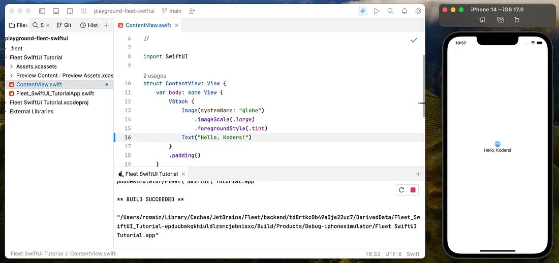This screenshot has width=559, height=263.
Task: Click the Swift icon beside Fleet_SwiftUI_TutorialApp.swift
Action: (11, 93)
